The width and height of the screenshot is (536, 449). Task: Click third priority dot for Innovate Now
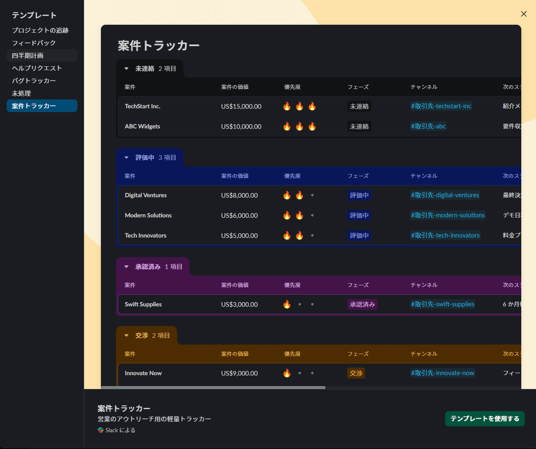coord(312,373)
